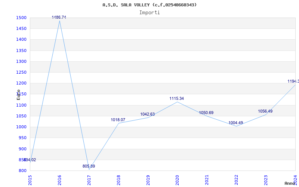Click the 2020 x-axis label
This screenshot has height=187, width=299.
click(x=178, y=180)
